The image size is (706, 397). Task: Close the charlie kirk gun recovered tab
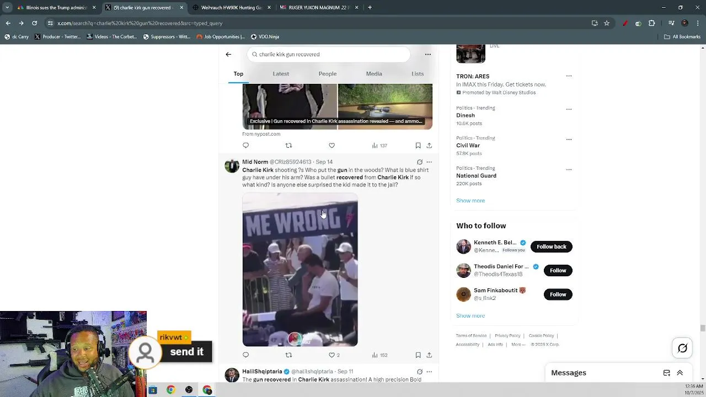pos(181,8)
